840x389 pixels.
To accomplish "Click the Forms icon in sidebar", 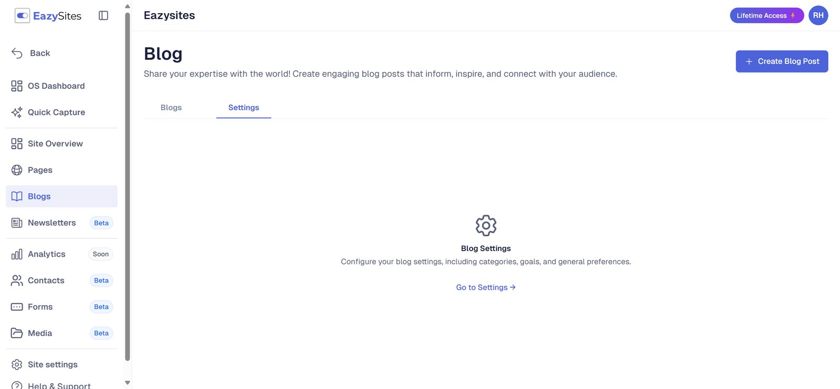I will coord(17,307).
